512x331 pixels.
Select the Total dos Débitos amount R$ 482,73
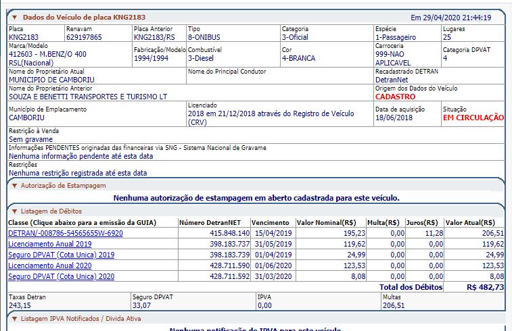coord(485,287)
